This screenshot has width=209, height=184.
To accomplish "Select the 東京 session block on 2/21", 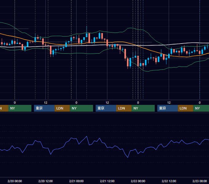I will tap(106, 108).
